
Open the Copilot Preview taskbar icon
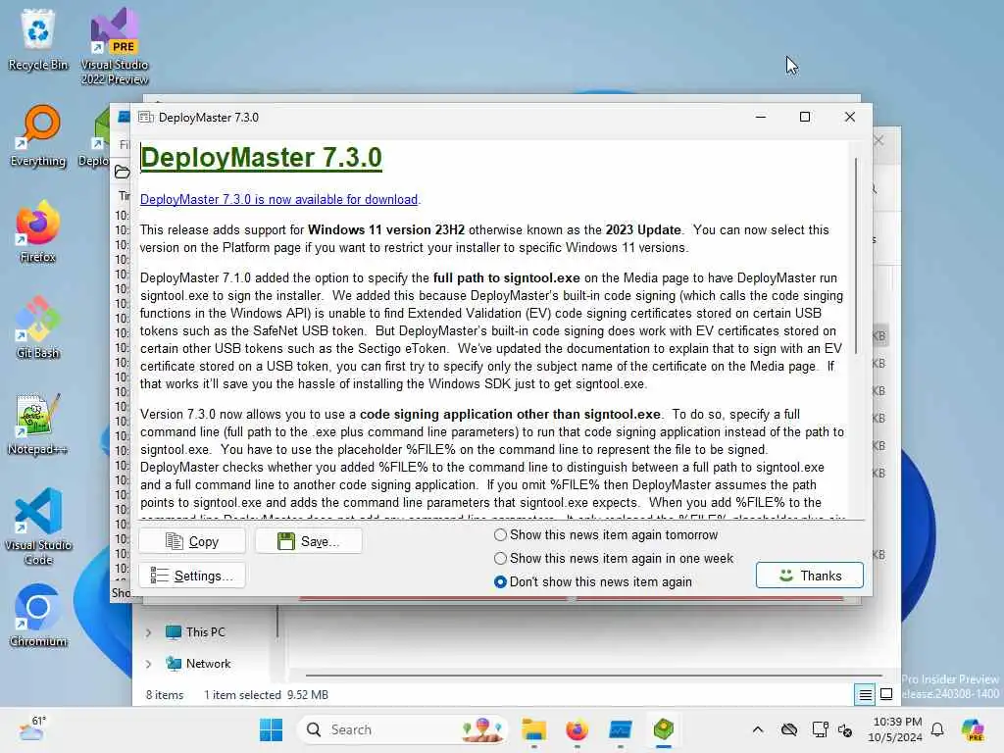click(x=973, y=729)
